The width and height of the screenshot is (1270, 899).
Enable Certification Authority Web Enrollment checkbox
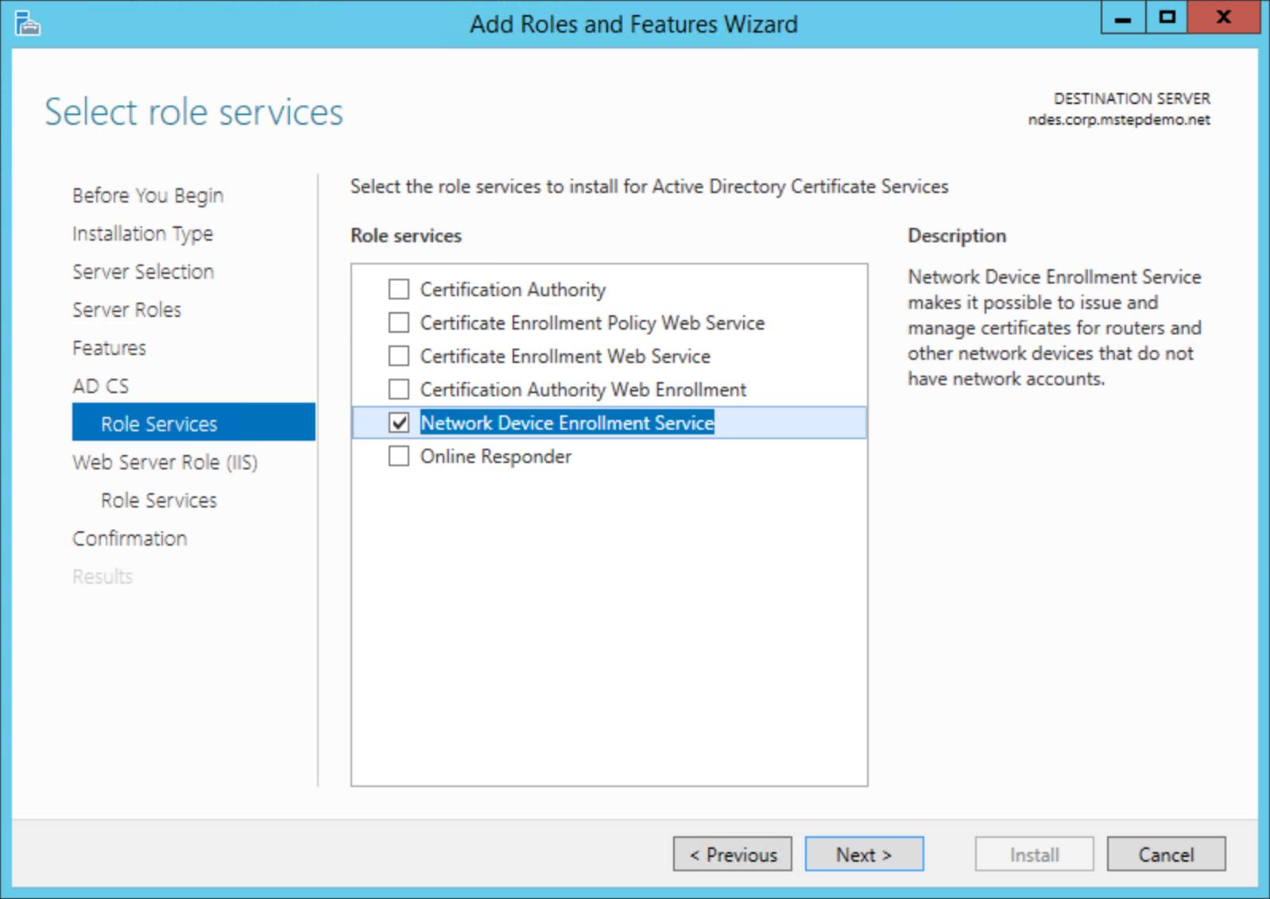click(399, 389)
